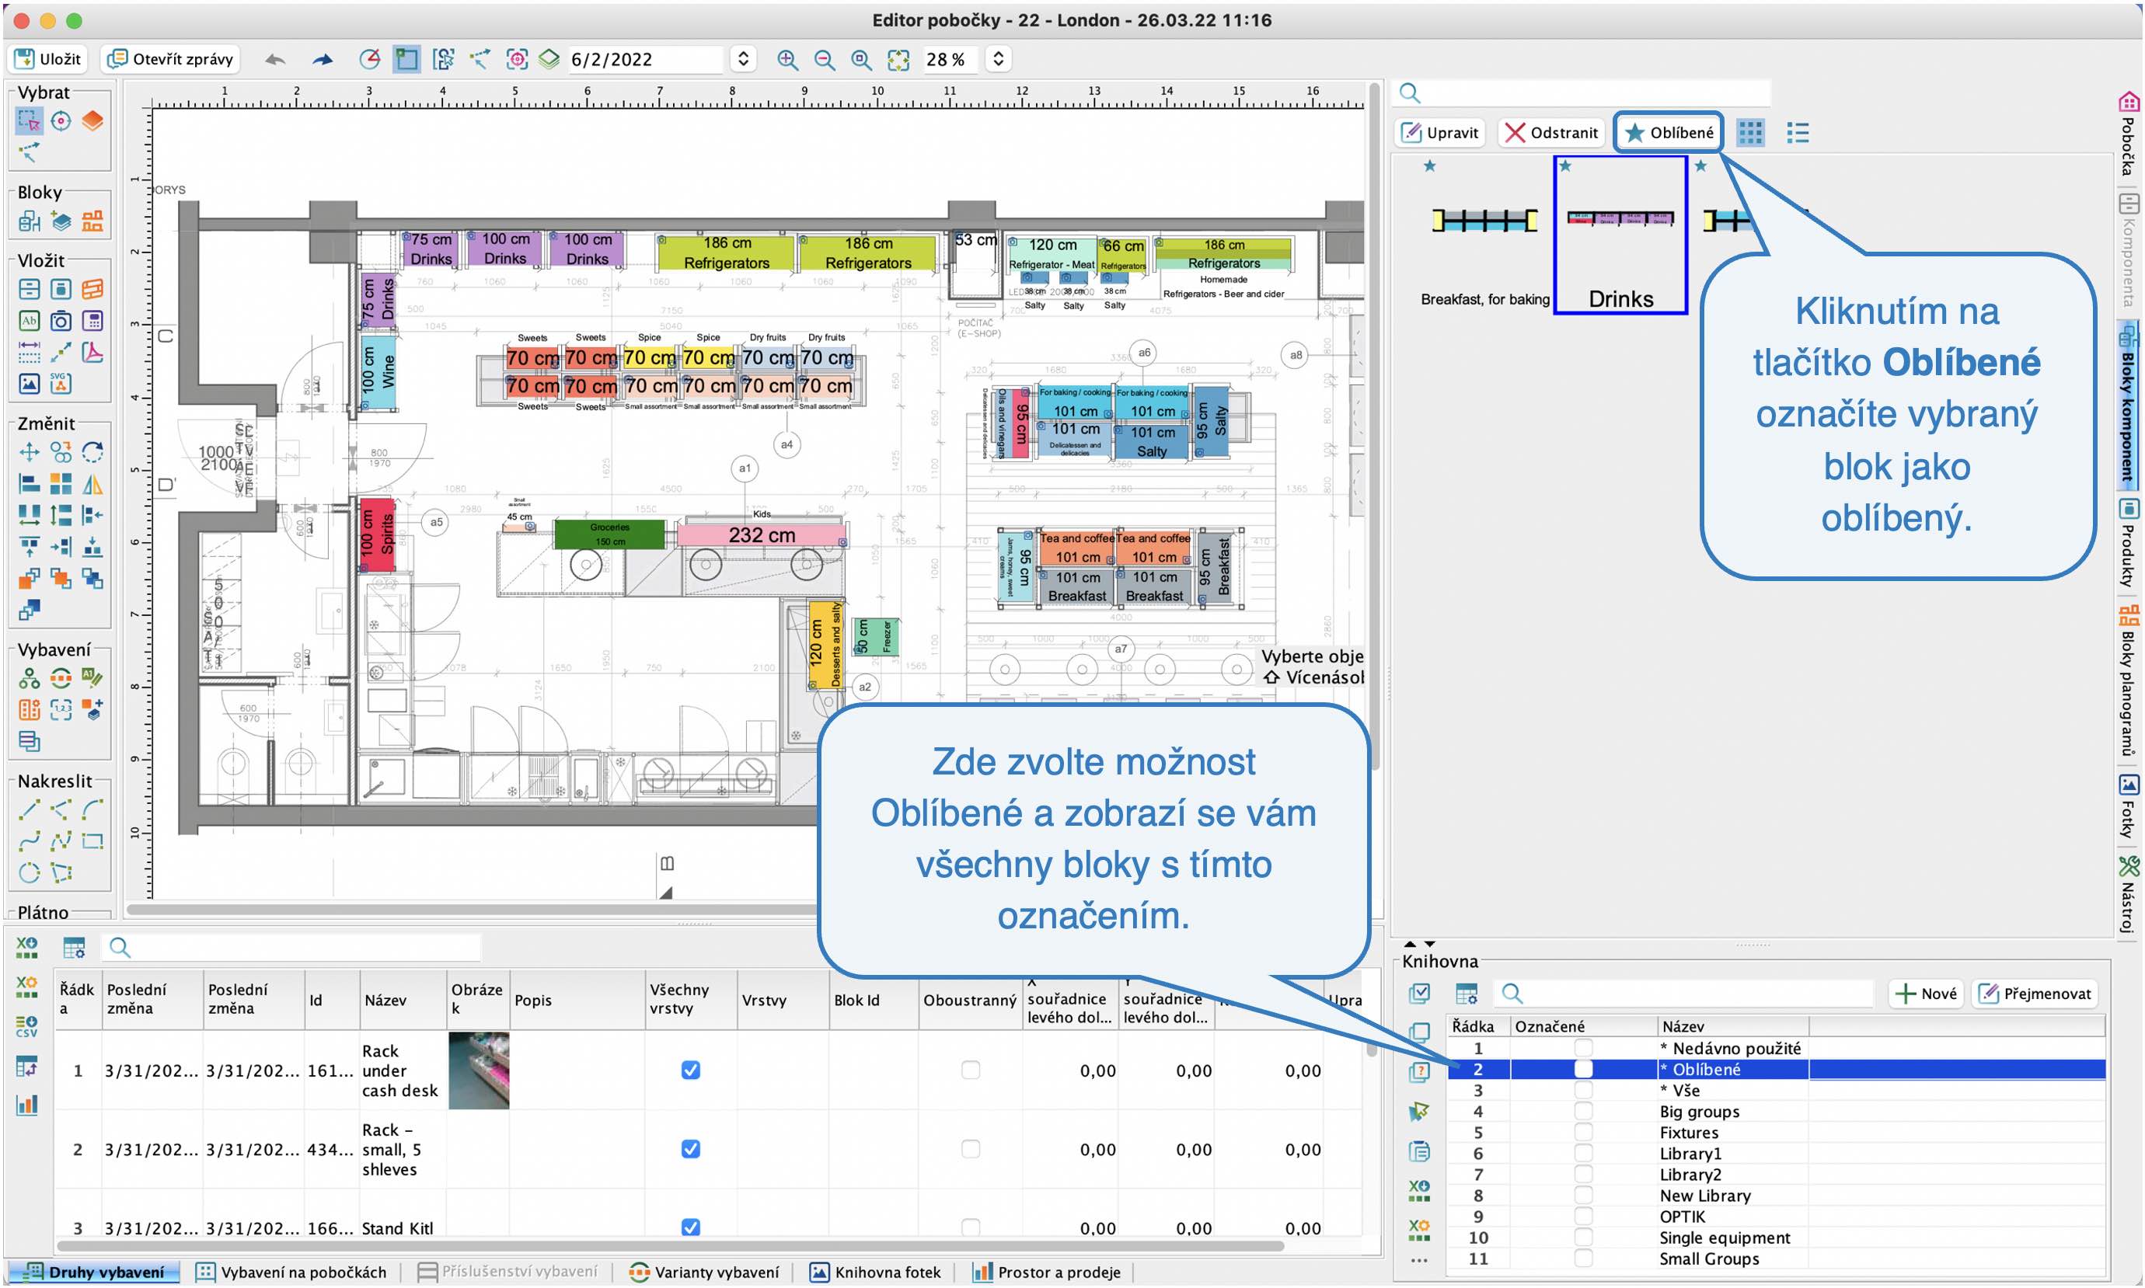Toggle Oboustranný checkbox for Rack under cash desk
Image resolution: width=2145 pixels, height=1288 pixels.
(x=970, y=1070)
